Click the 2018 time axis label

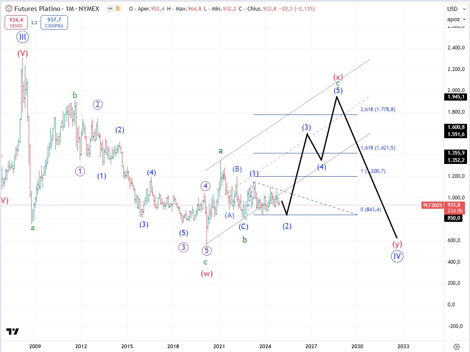[173, 347]
